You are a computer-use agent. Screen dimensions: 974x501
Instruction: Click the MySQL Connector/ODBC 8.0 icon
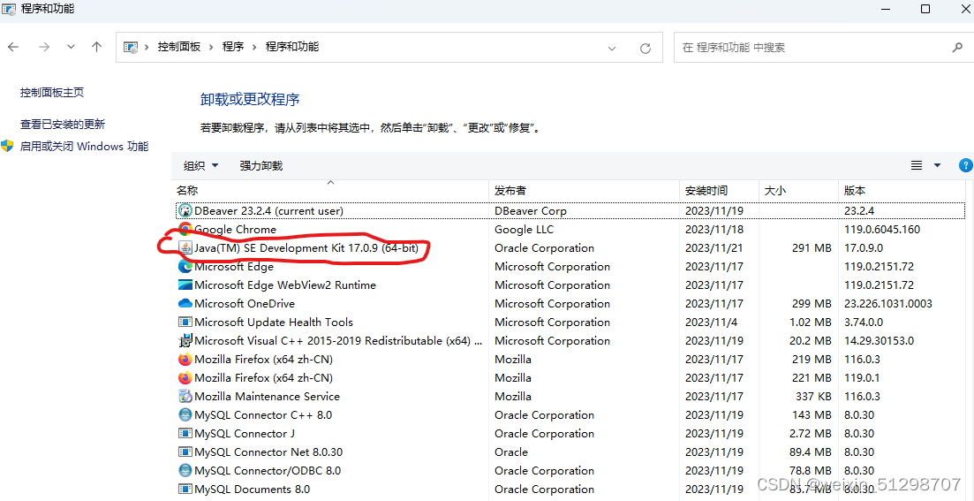(185, 471)
